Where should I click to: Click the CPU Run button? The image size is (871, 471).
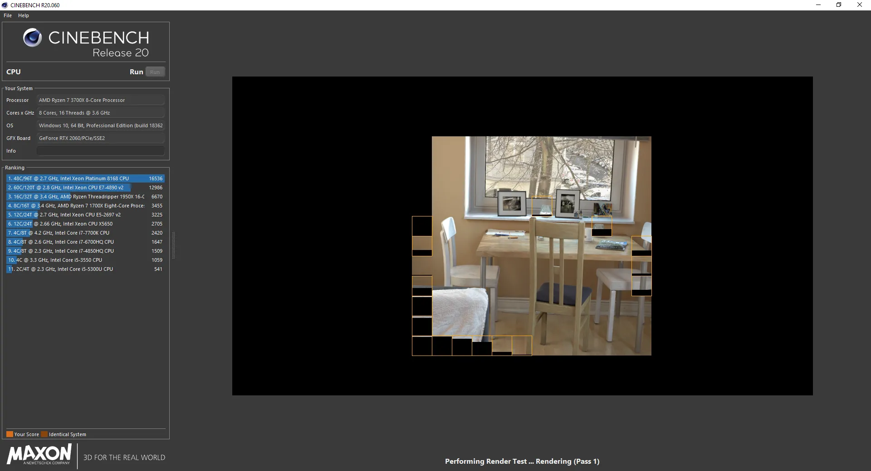155,72
